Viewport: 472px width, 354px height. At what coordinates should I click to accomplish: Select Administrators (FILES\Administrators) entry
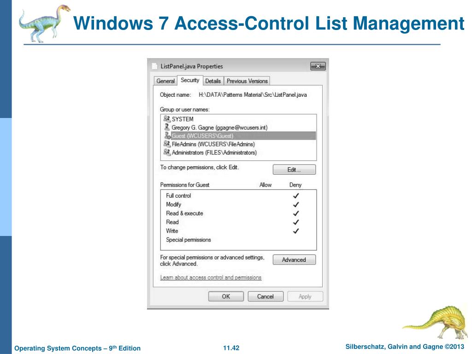[x=238, y=153]
